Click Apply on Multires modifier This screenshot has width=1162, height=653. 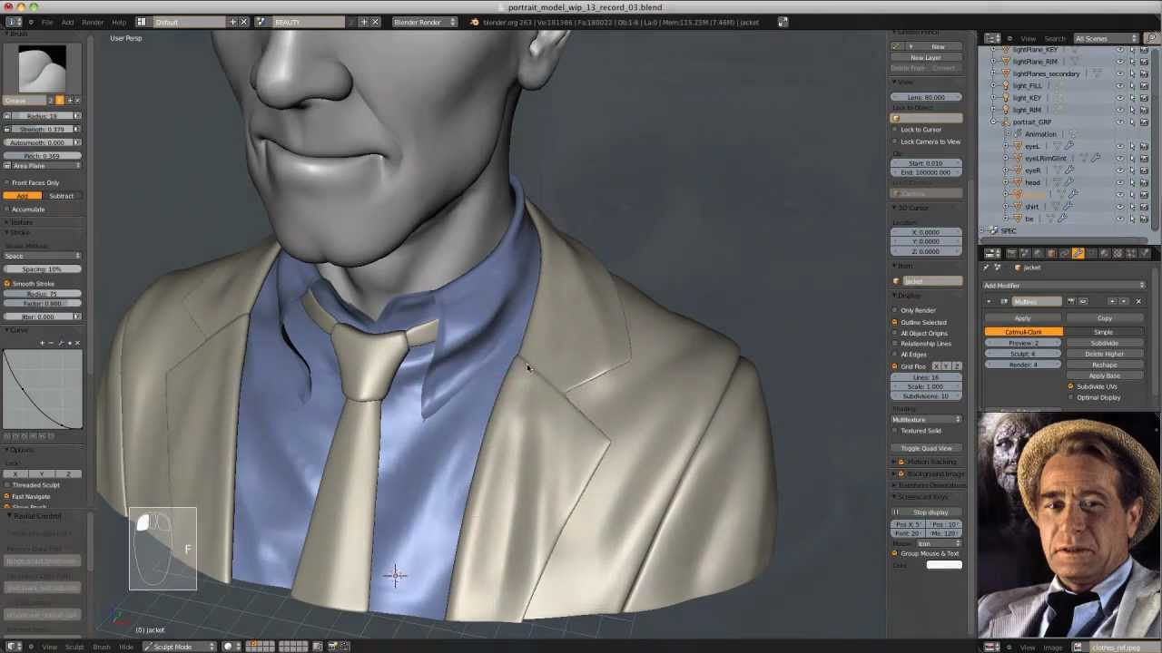pos(1023,318)
